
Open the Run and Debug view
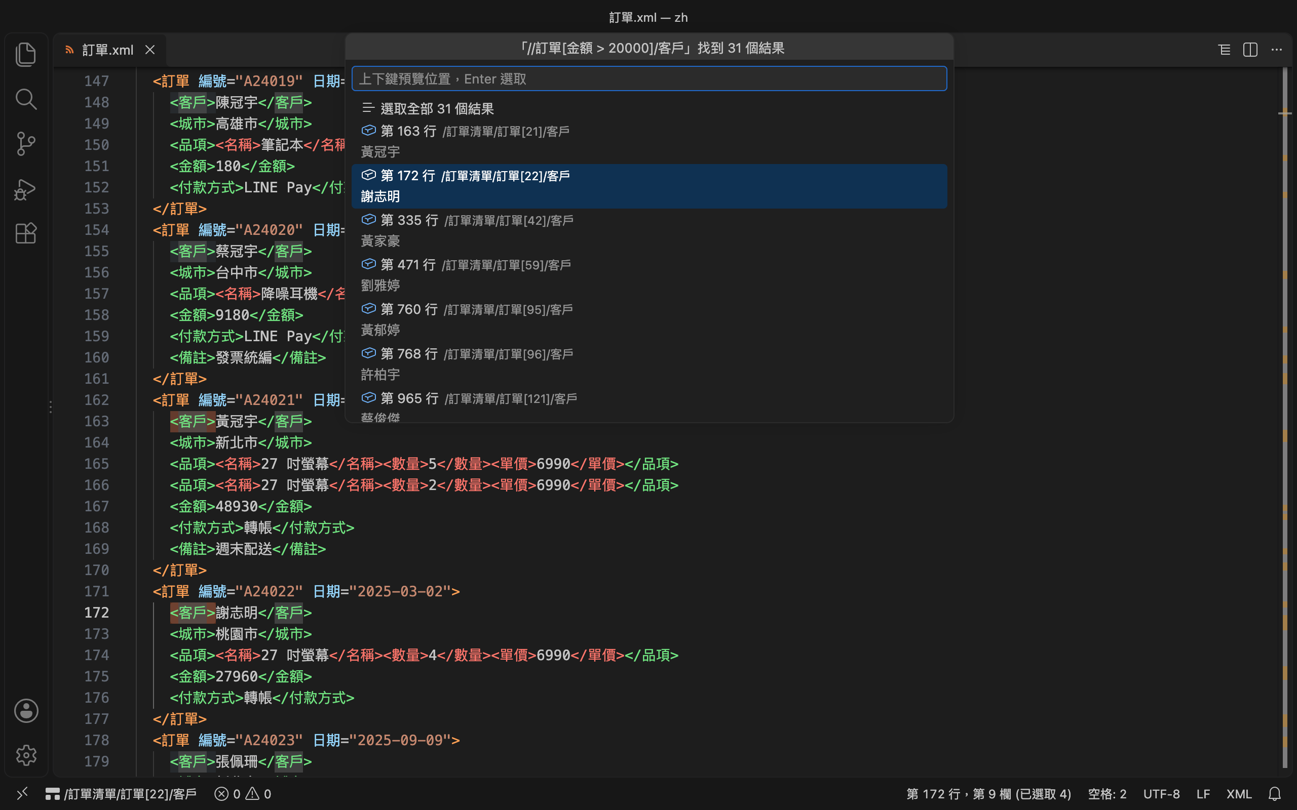point(26,189)
